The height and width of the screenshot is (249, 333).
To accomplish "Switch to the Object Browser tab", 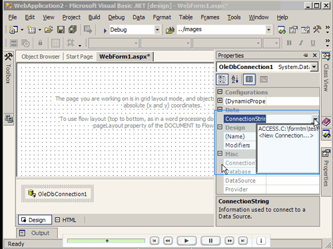I will [41, 56].
